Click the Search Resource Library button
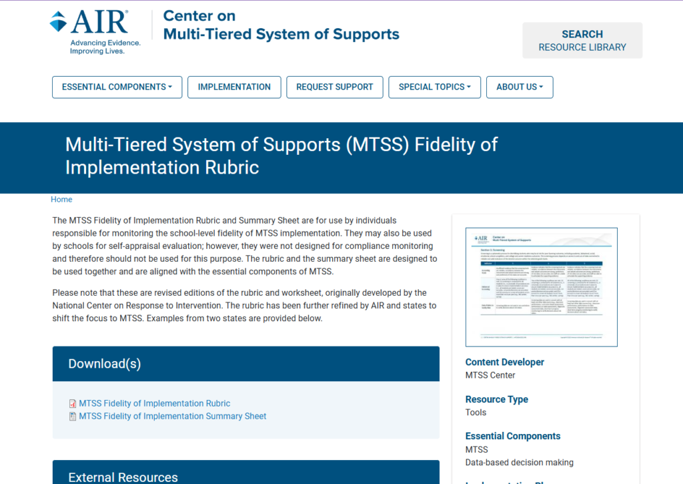The image size is (683, 484). pyautogui.click(x=582, y=41)
